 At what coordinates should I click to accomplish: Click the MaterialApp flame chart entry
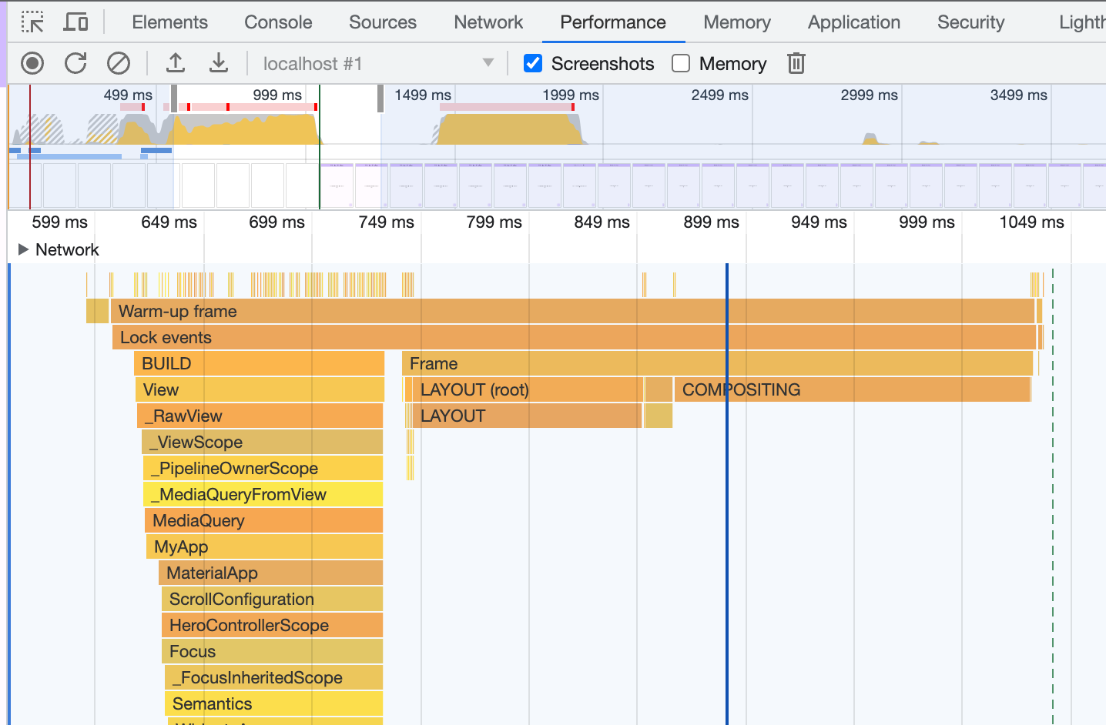270,573
